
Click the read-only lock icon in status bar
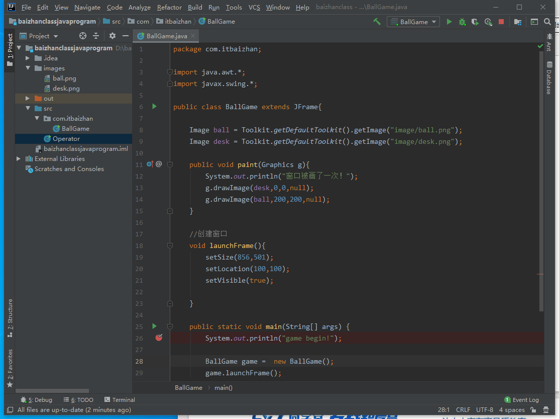pos(533,410)
